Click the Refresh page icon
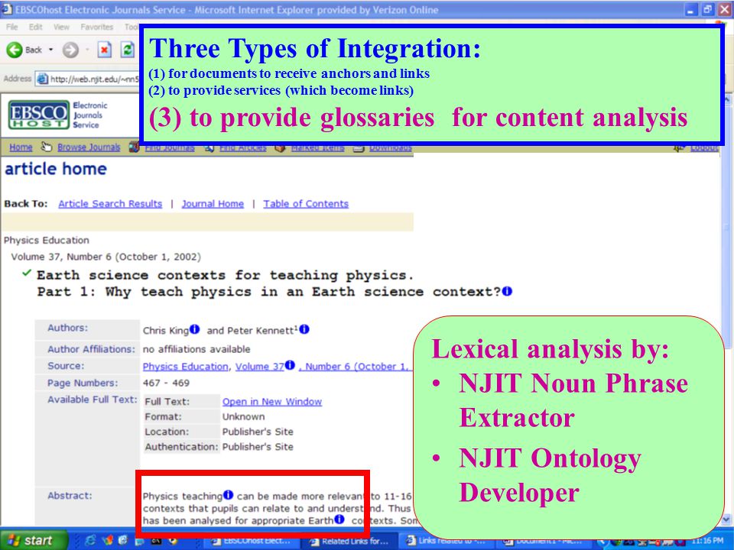 click(x=128, y=50)
